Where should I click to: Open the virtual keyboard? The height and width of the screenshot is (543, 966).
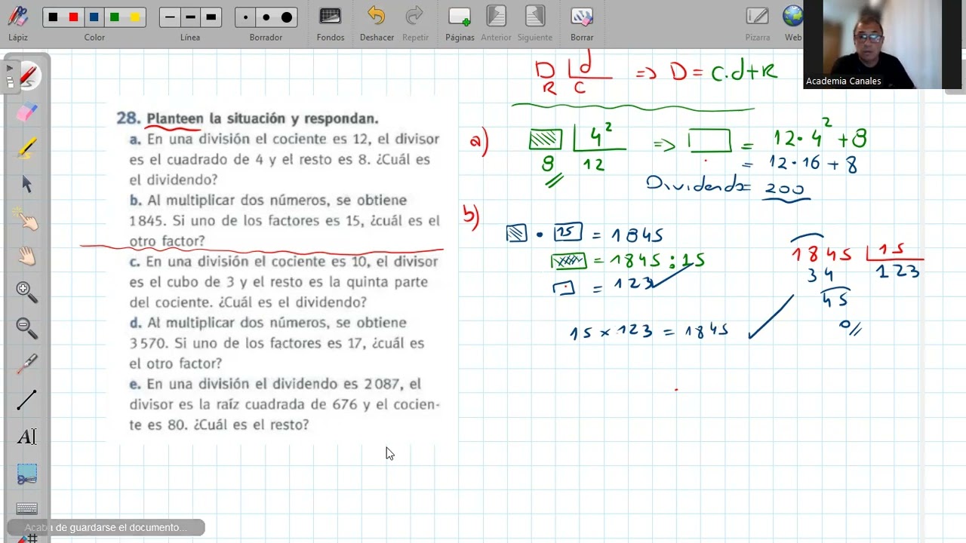click(26, 508)
